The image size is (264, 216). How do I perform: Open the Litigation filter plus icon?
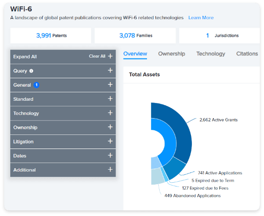click(x=110, y=141)
